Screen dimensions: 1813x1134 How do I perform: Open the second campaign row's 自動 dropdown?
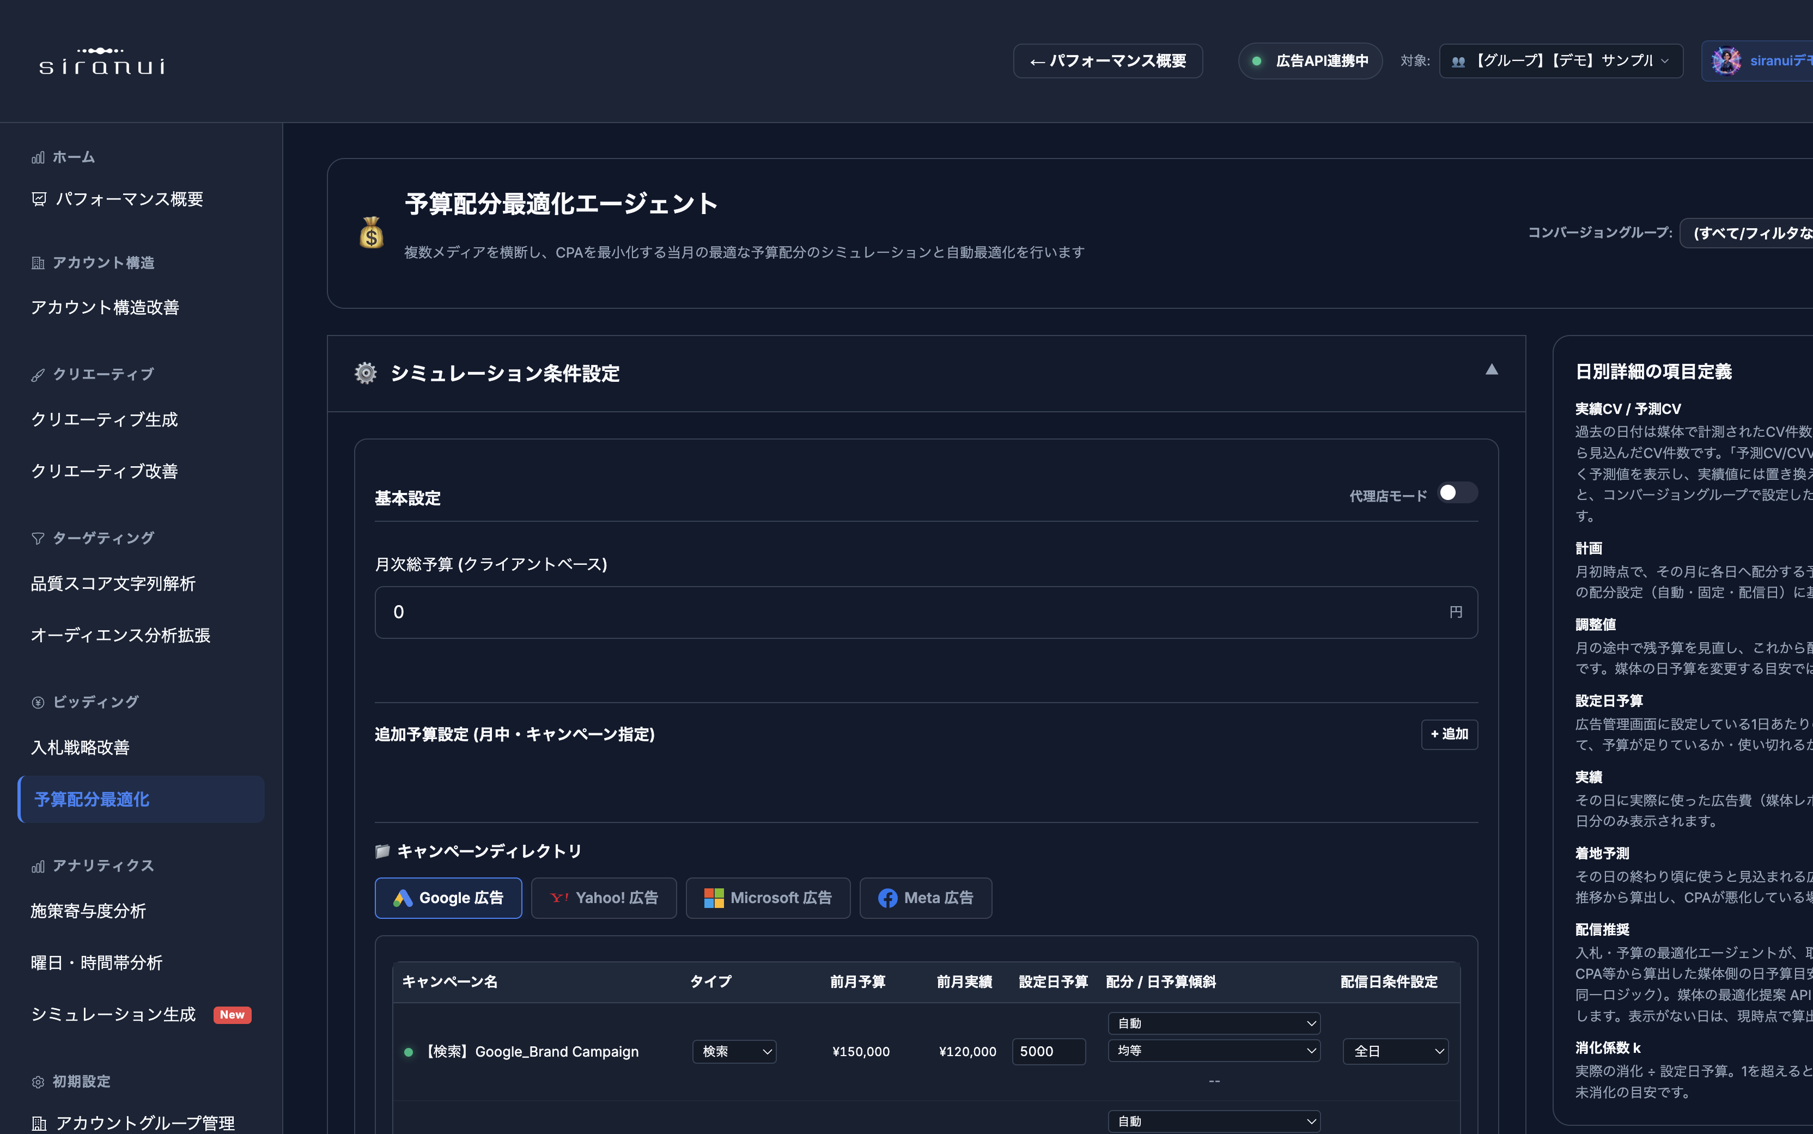point(1214,1120)
